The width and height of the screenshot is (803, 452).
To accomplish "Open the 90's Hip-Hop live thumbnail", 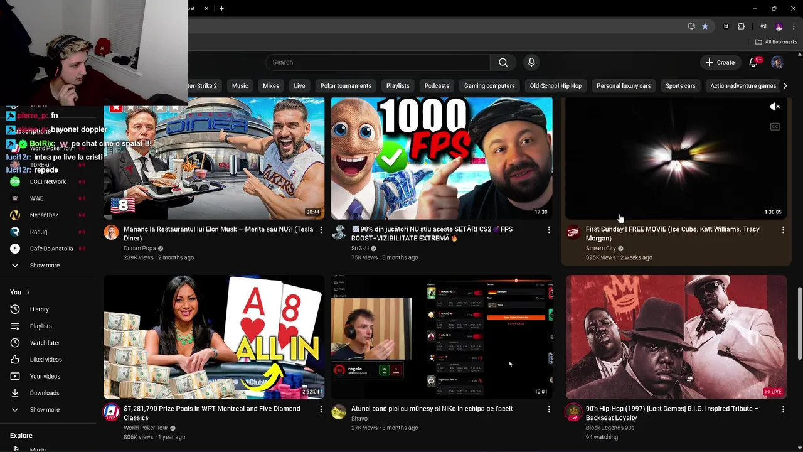I will tap(676, 336).
